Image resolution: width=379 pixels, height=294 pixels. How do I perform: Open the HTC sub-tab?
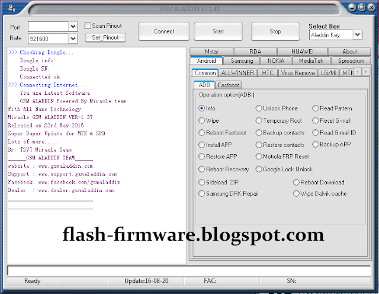pyautogui.click(x=267, y=73)
